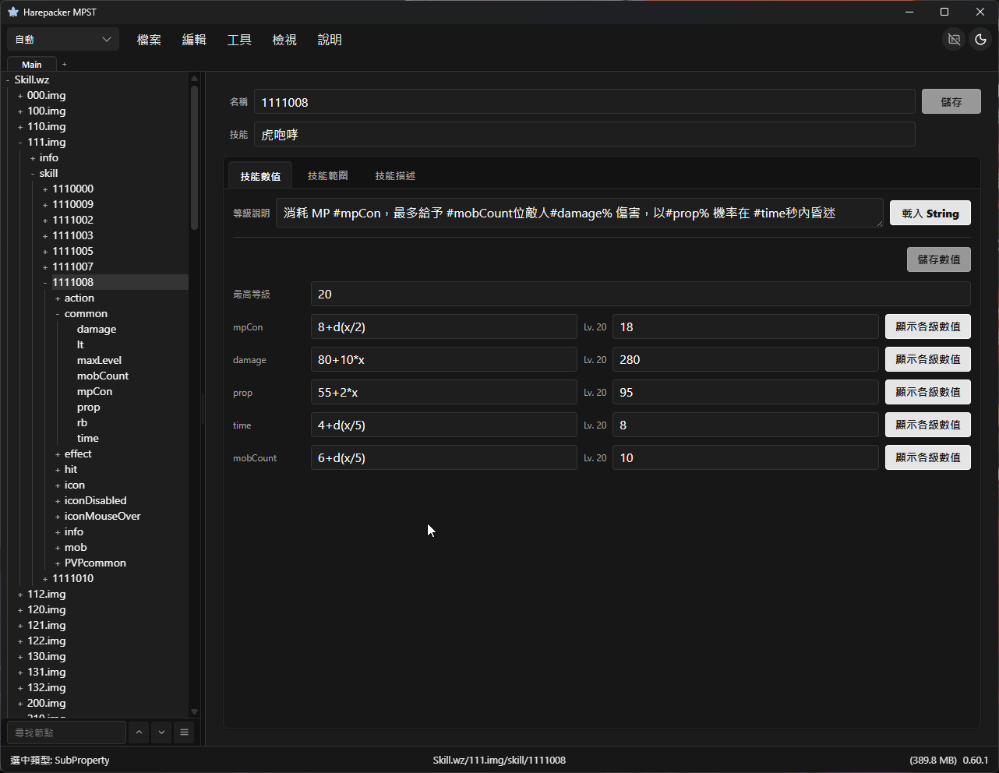Viewport: 999px width, 773px height.
Task: Collapse the skill node under 111.img
Action: (x=33, y=174)
